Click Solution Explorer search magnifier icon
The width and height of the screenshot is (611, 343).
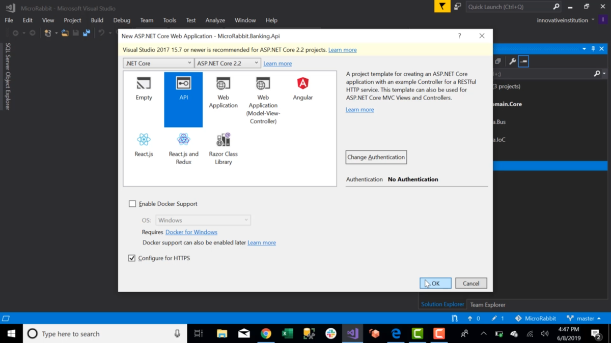point(597,74)
